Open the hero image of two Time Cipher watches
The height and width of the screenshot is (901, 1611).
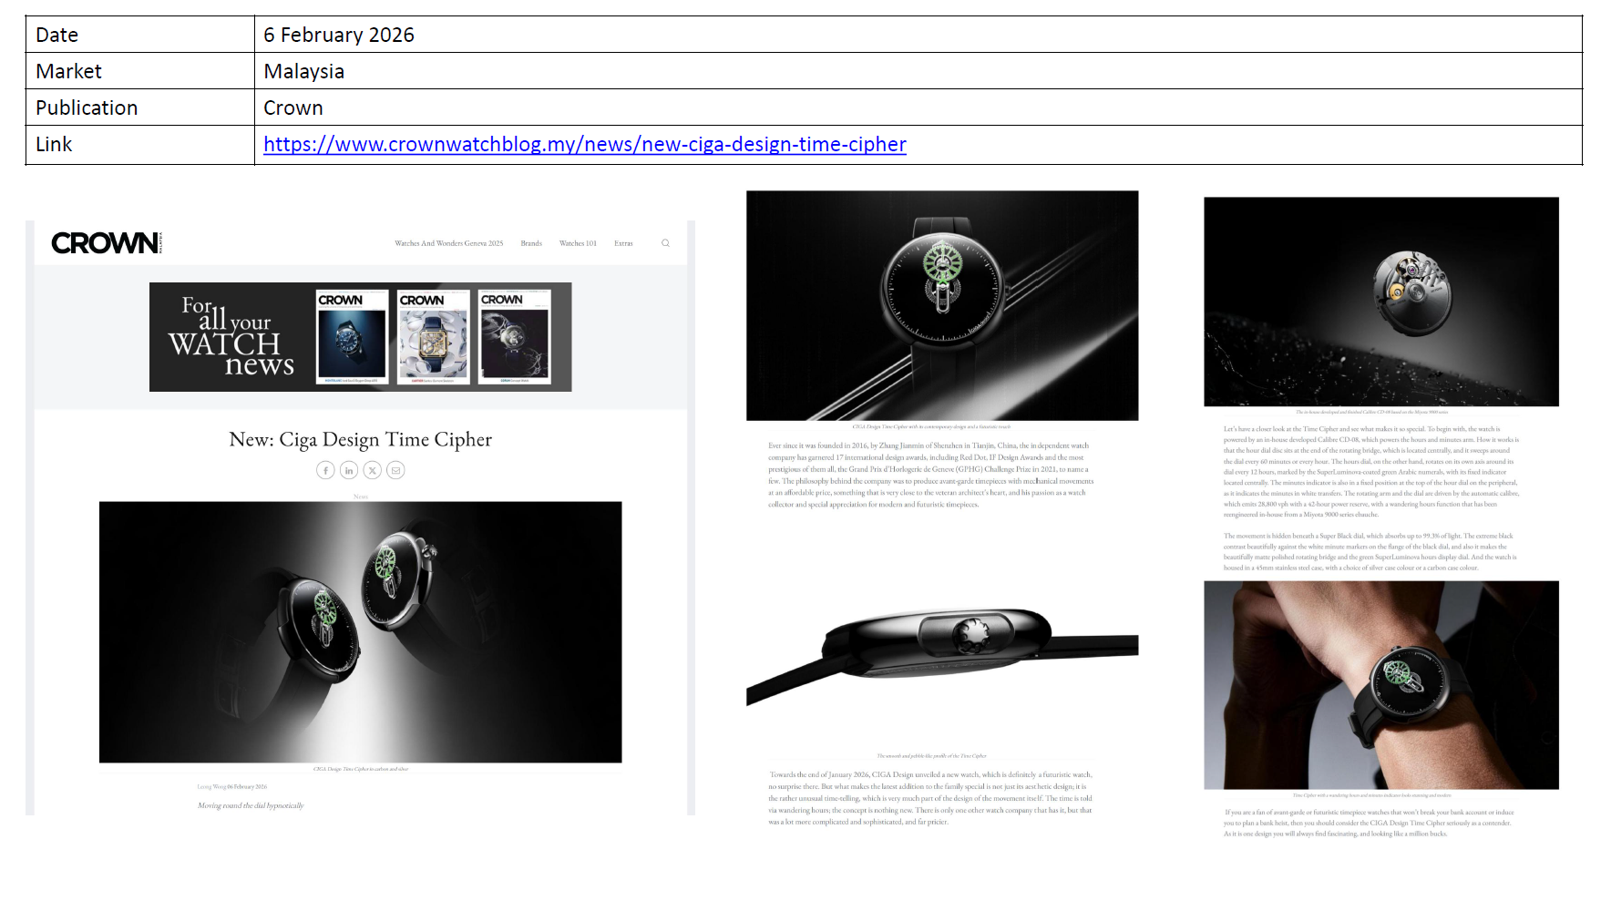click(x=361, y=632)
